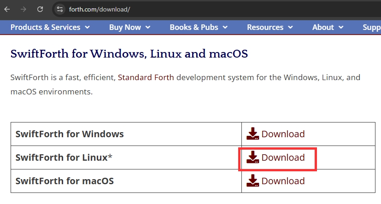Open site information icon beside the URL
This screenshot has width=381, height=204.
click(x=59, y=9)
